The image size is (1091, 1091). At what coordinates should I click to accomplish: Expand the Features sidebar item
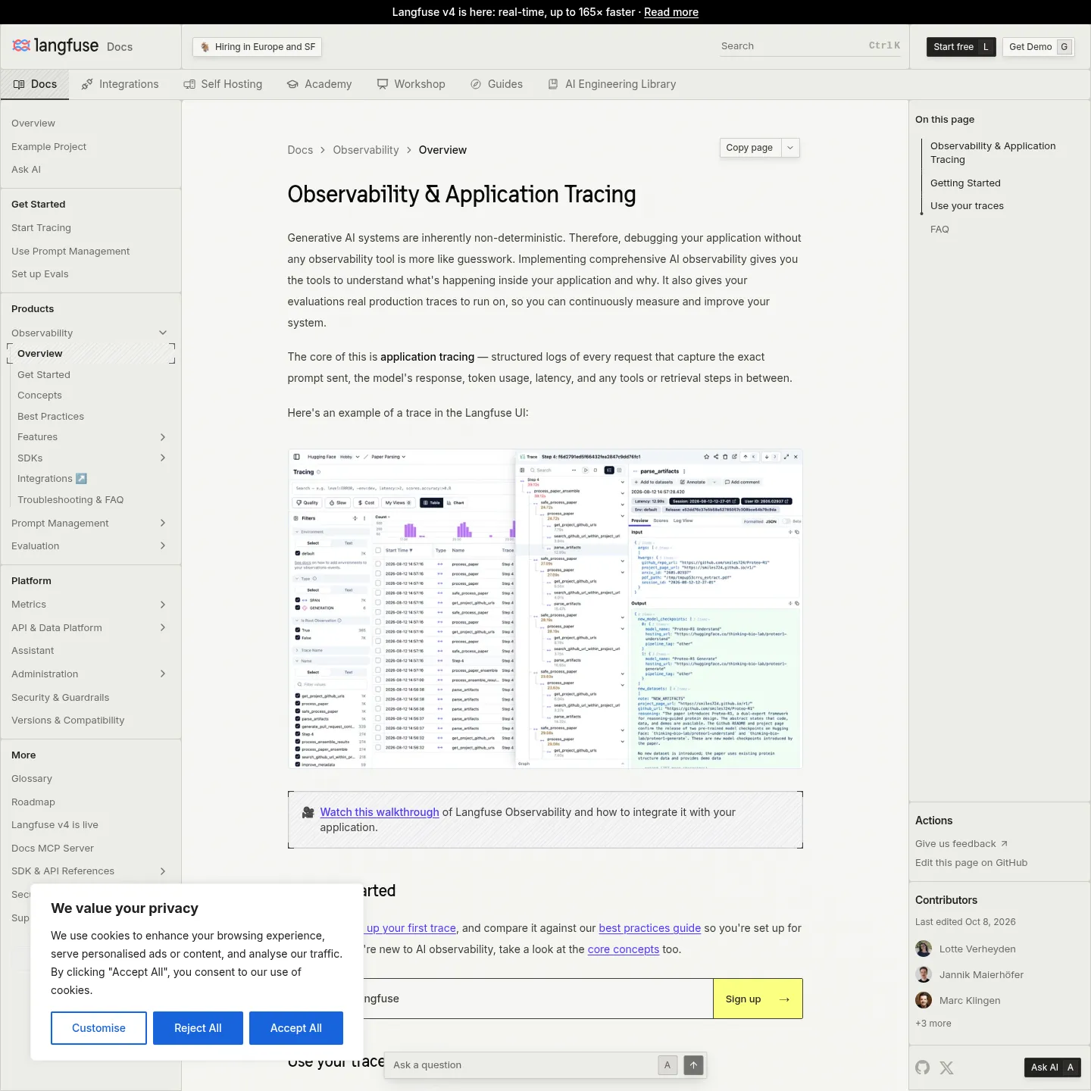pyautogui.click(x=163, y=437)
